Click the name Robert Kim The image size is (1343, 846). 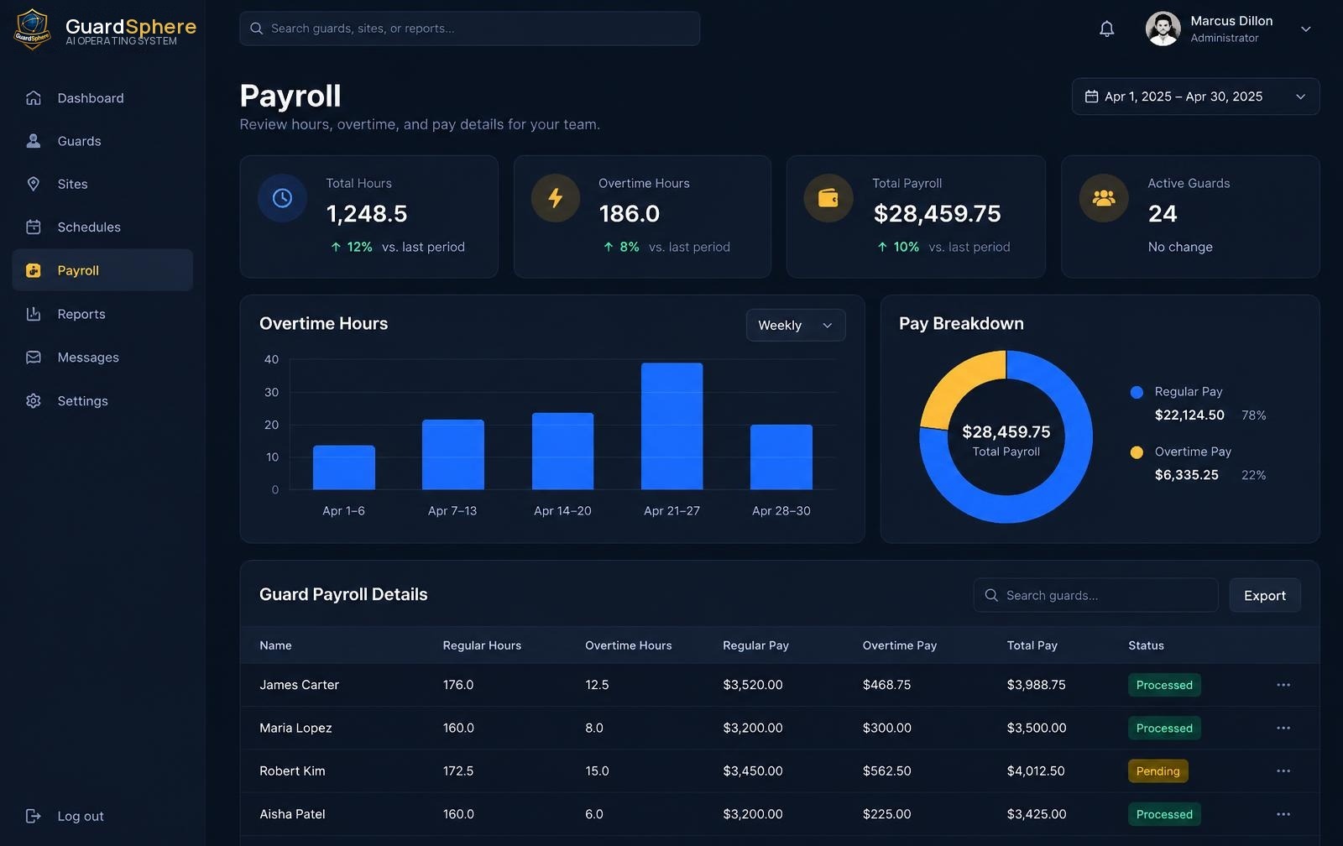pos(292,770)
